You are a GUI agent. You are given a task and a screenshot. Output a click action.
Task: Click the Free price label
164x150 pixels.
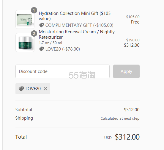point(135,22)
